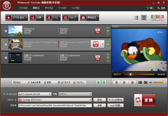Open Preferences (環境設定) from the toolbar
The width and height of the screenshot is (168, 116).
tap(90, 17)
